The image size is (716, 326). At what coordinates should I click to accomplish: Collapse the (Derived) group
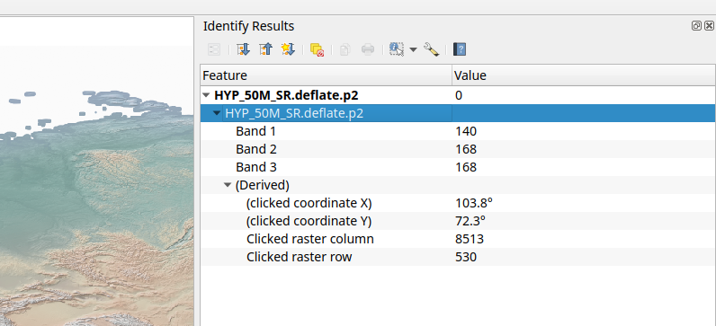[x=228, y=185]
